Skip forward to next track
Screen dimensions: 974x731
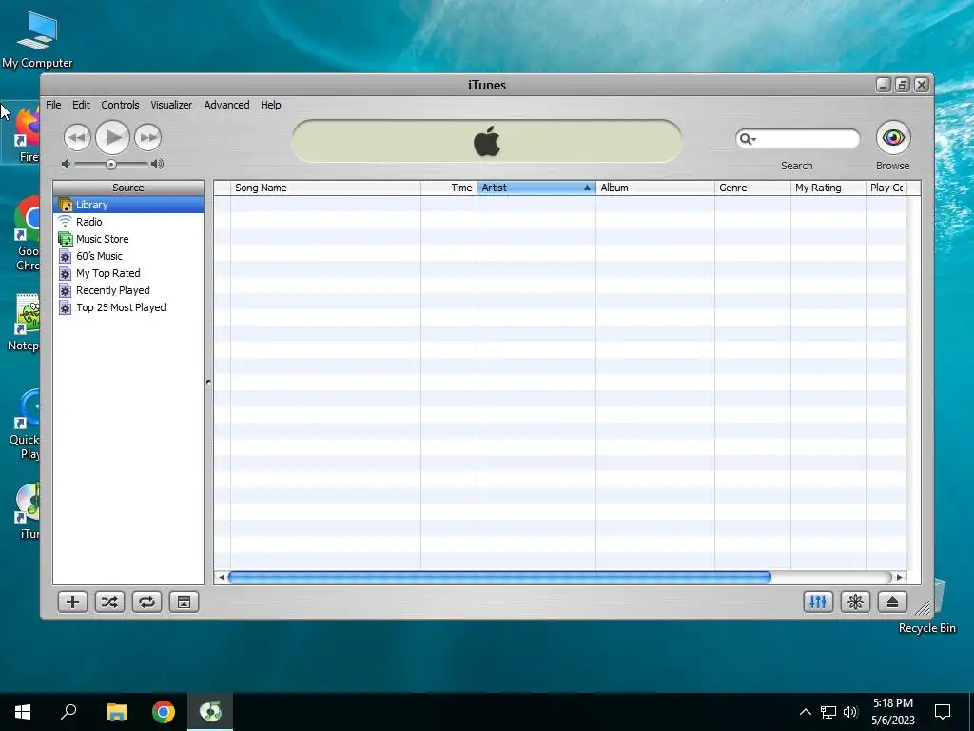pos(147,137)
